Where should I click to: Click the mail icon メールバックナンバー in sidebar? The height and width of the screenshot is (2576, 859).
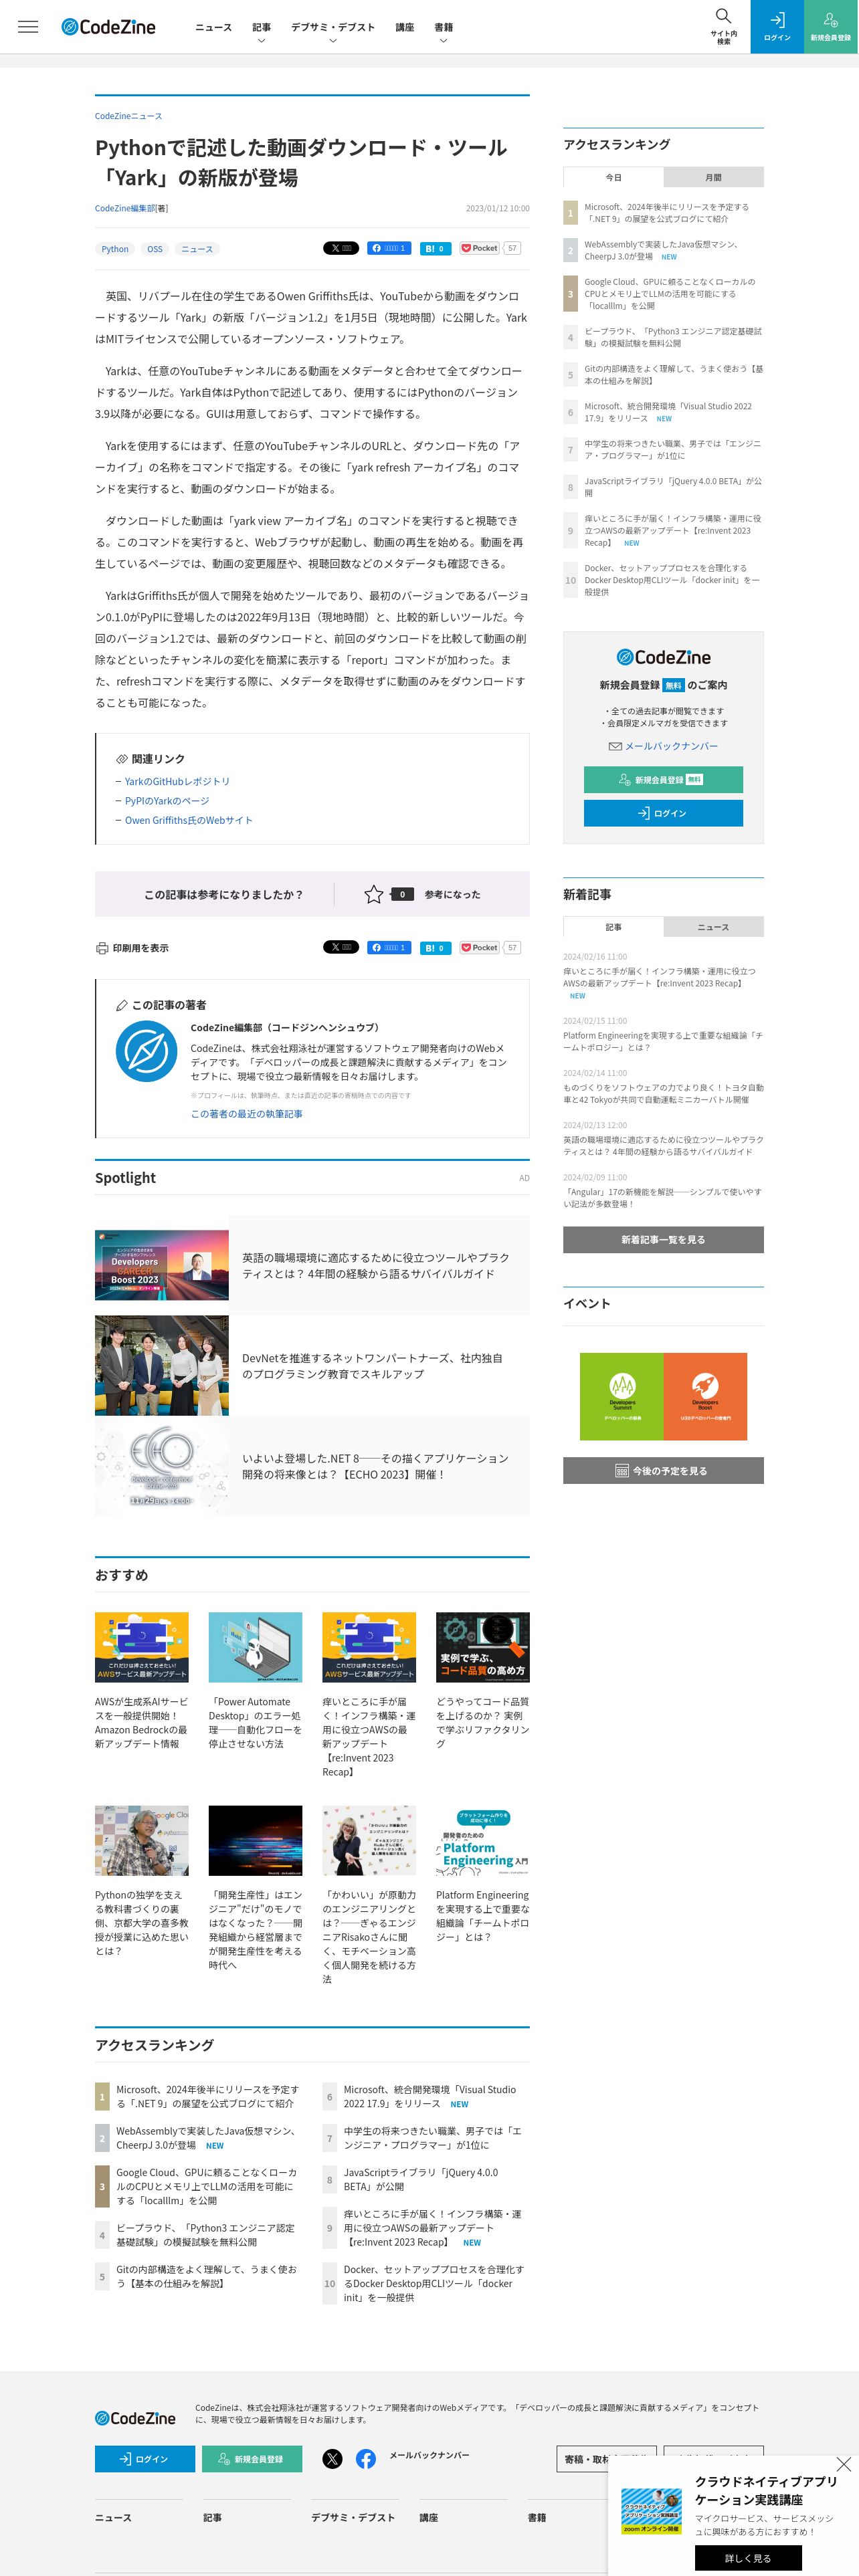[615, 746]
